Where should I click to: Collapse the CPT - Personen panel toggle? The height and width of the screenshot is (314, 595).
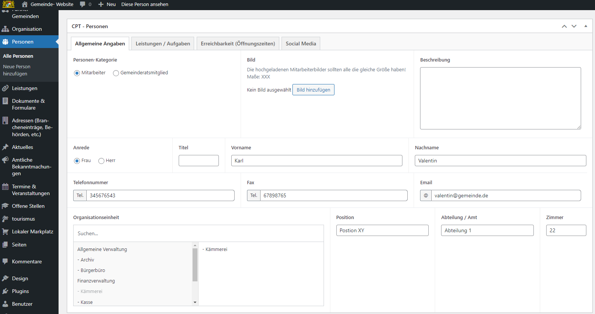pos(586,26)
